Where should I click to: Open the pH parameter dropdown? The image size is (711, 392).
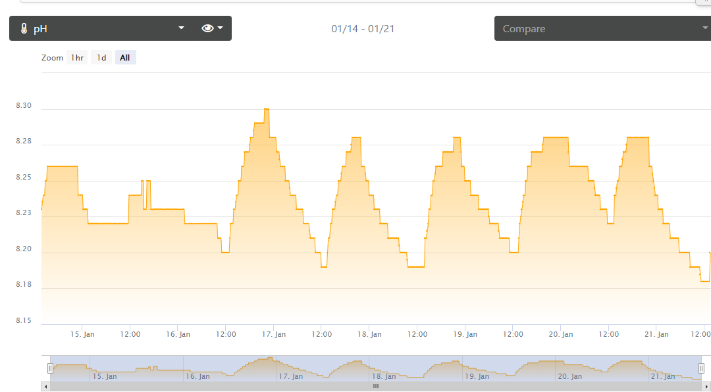pyautogui.click(x=101, y=28)
